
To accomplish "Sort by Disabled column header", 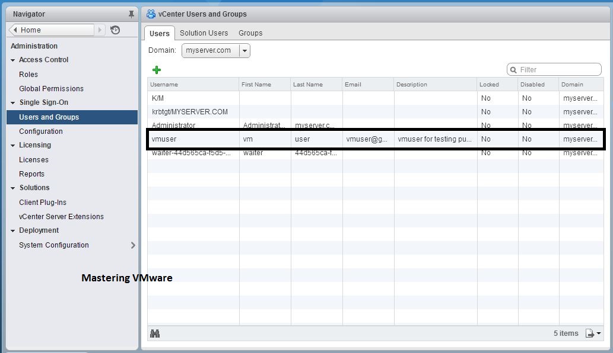I will pos(538,84).
